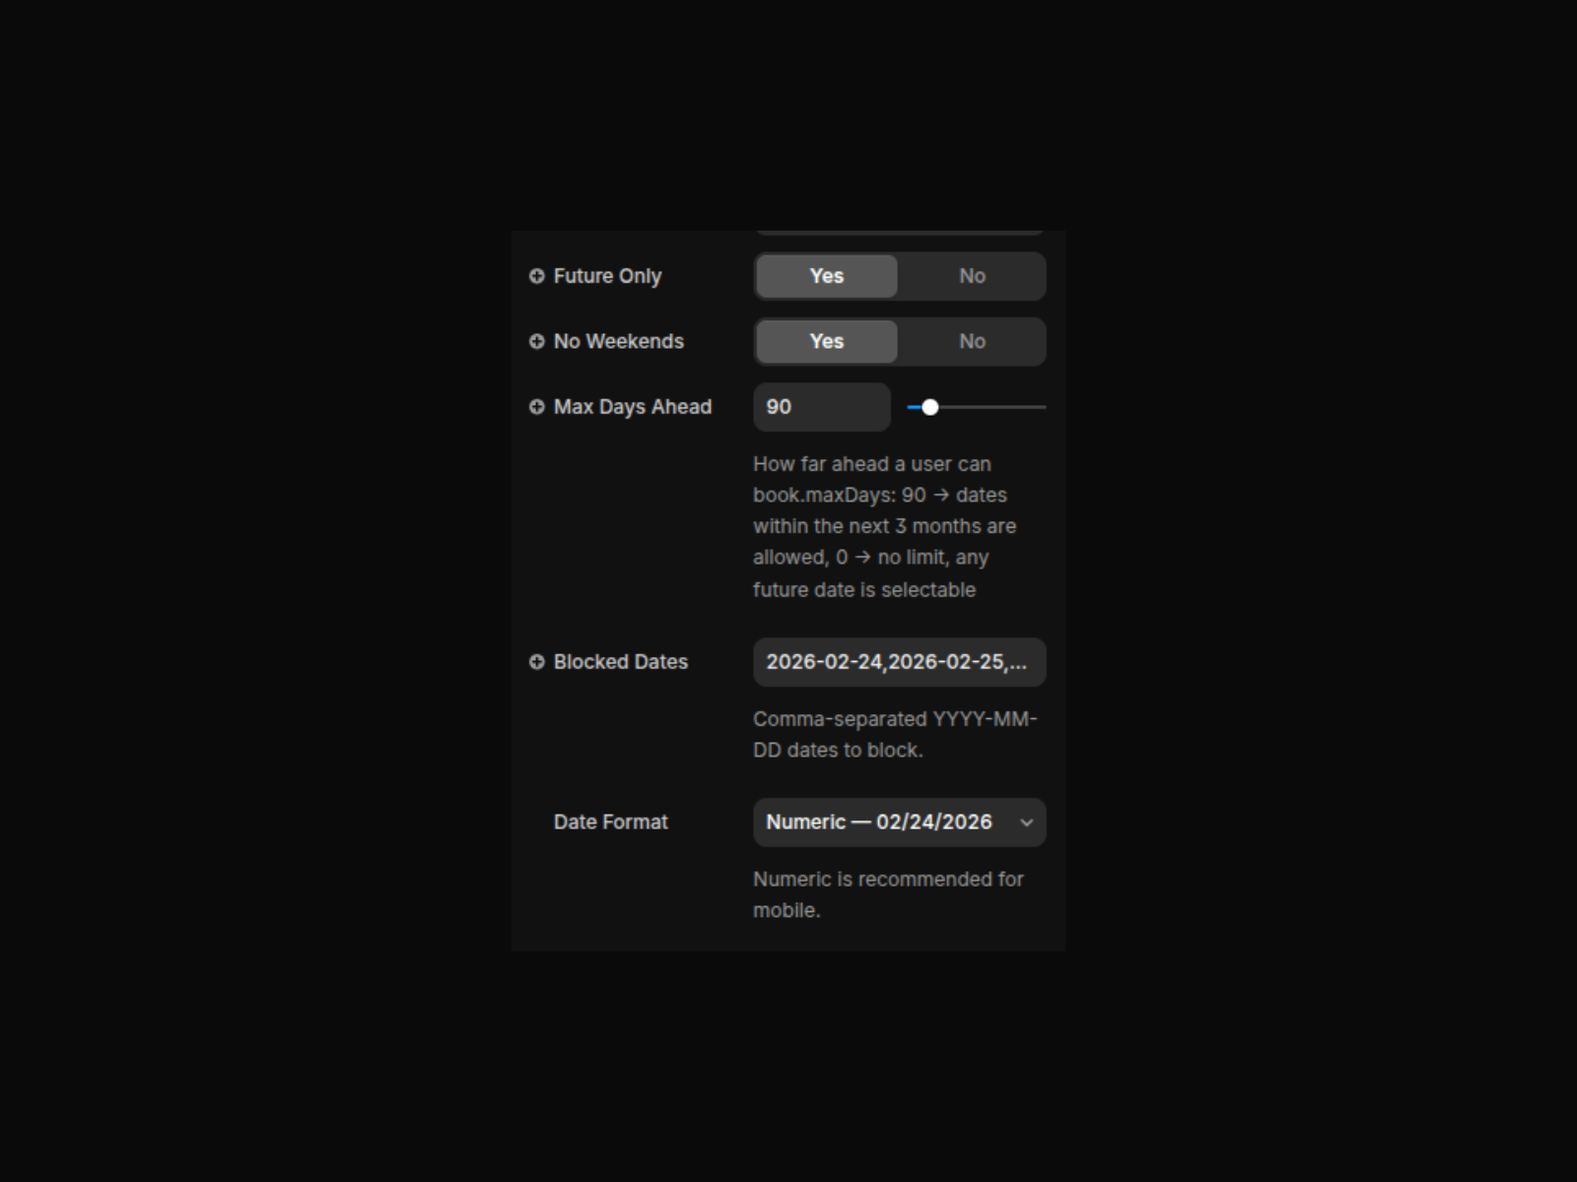Click the chevron arrow in Date Format select
This screenshot has width=1577, height=1182.
(1026, 822)
